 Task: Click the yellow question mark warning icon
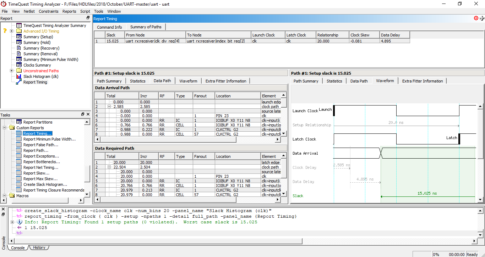click(5, 31)
